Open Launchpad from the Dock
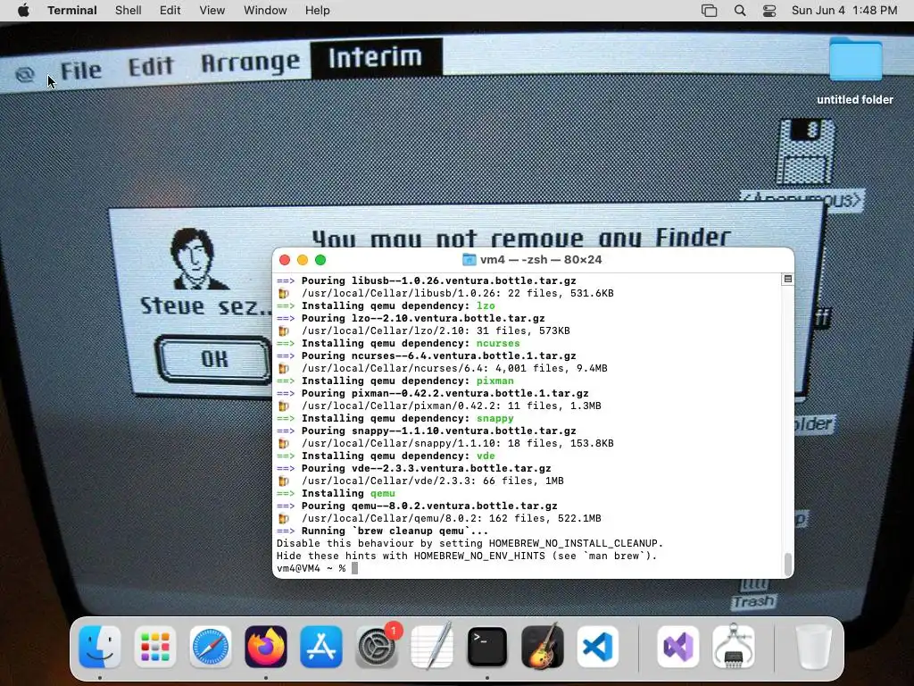914x686 pixels. (155, 647)
